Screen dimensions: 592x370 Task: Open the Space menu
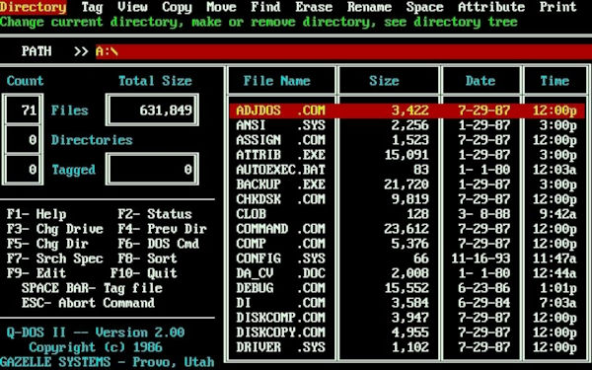(424, 7)
